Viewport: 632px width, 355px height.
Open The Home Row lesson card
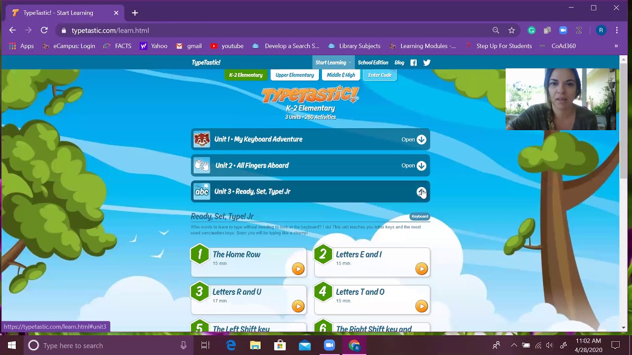tap(248, 261)
